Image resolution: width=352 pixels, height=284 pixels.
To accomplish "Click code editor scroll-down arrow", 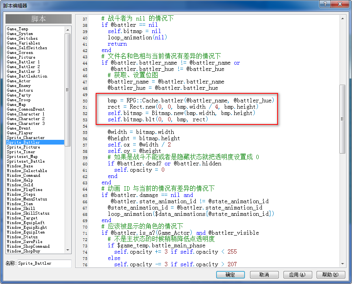I will [x=342, y=264].
